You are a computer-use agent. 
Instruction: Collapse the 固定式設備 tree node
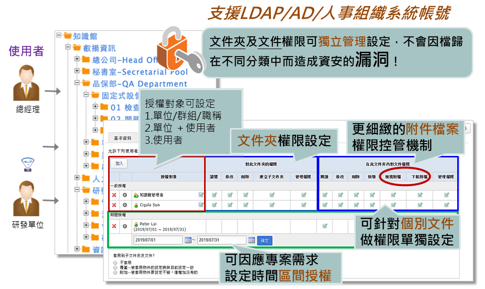click(86, 95)
